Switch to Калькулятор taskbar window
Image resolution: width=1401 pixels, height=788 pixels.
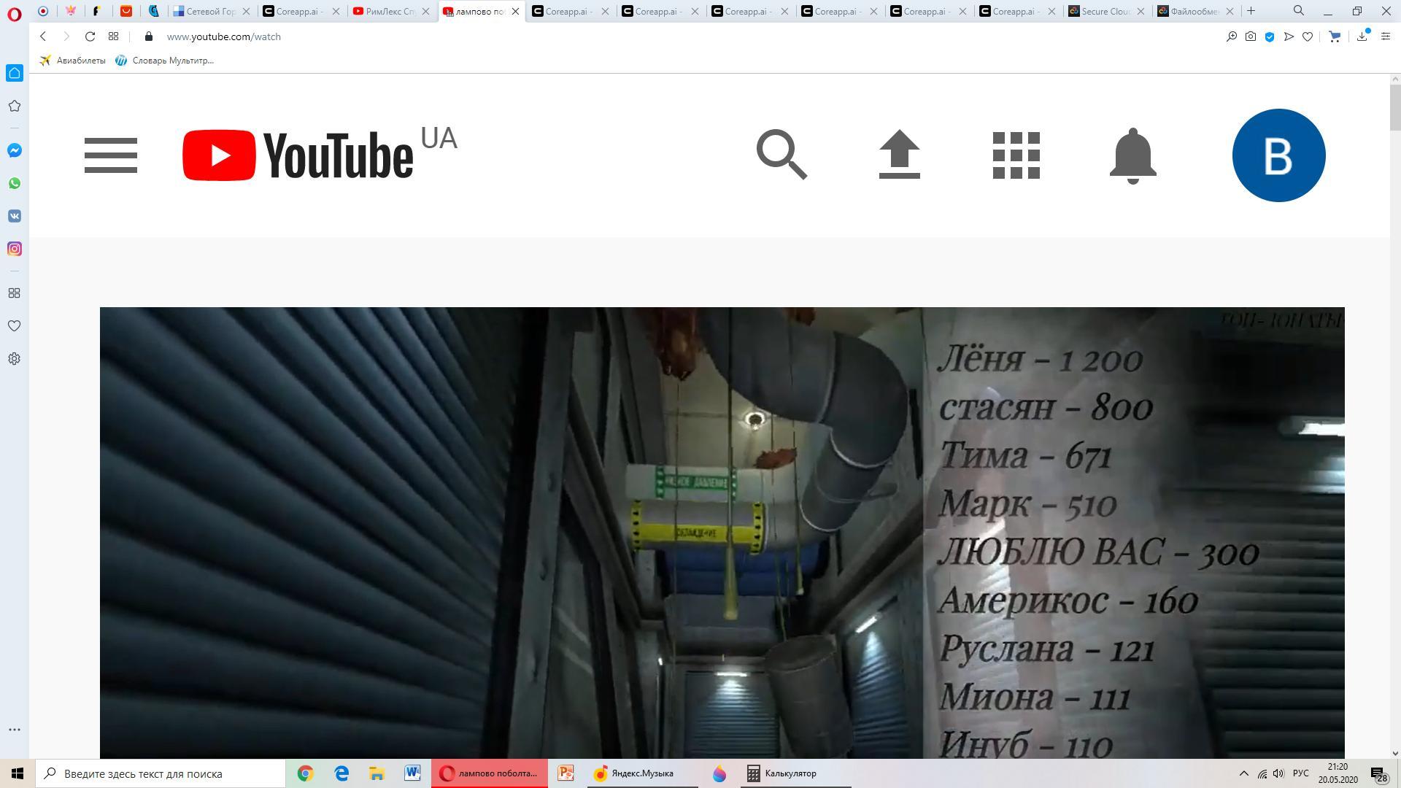point(795,773)
